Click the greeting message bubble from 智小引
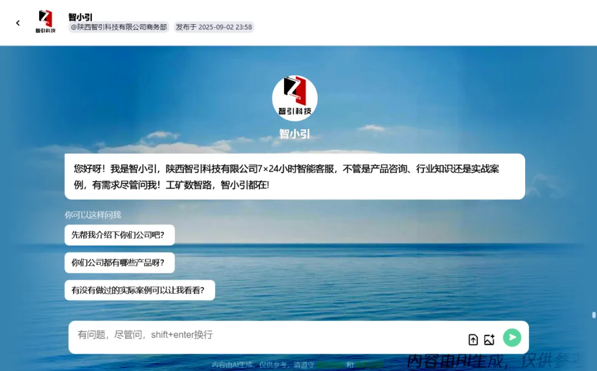Screen dimensions: 597x371 (294, 176)
